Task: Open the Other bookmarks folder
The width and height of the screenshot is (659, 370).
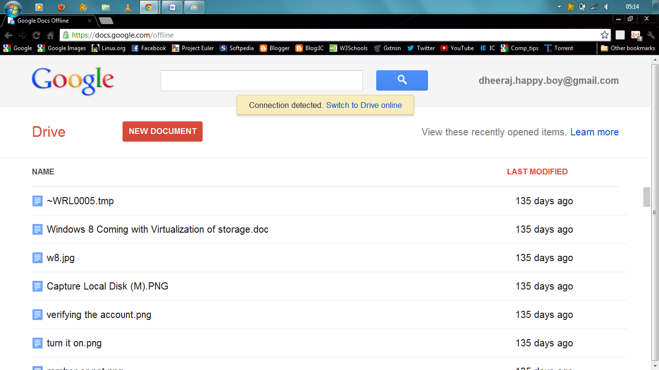Action: tap(628, 48)
